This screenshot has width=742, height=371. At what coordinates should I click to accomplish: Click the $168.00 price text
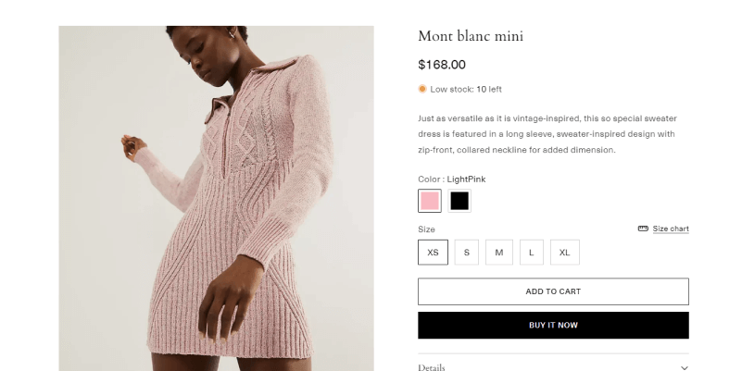[442, 65]
